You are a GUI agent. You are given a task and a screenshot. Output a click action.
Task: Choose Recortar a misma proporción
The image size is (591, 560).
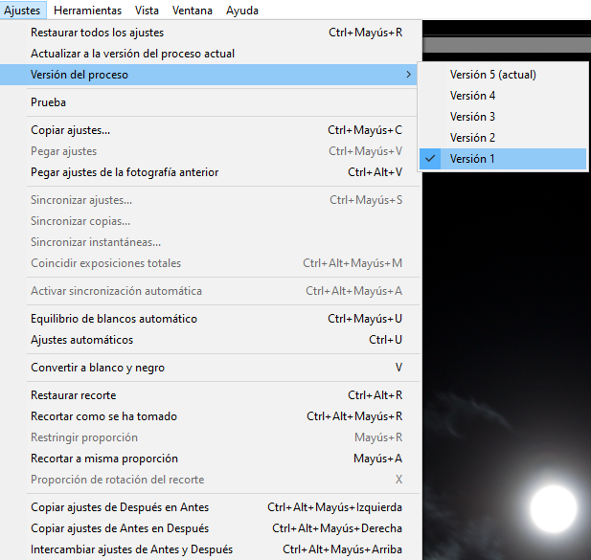pos(209,459)
